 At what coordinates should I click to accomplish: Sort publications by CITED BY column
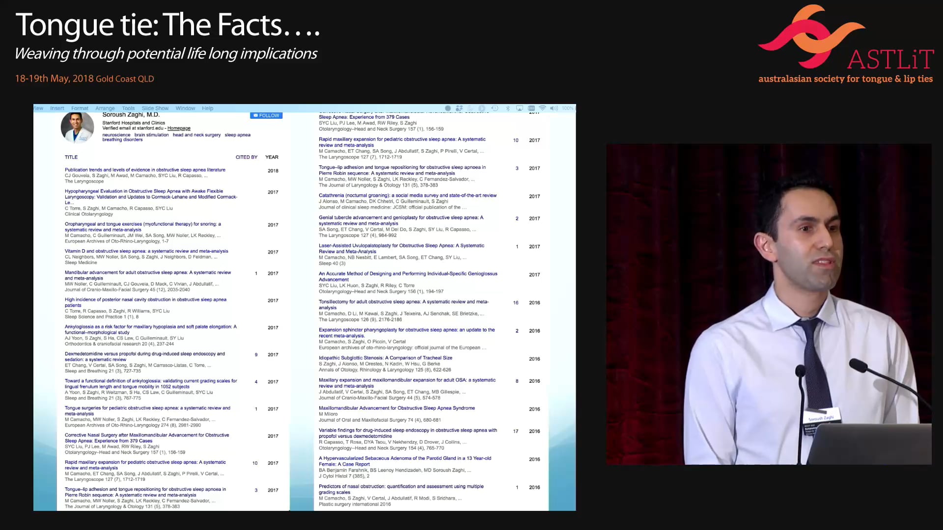pyautogui.click(x=246, y=157)
